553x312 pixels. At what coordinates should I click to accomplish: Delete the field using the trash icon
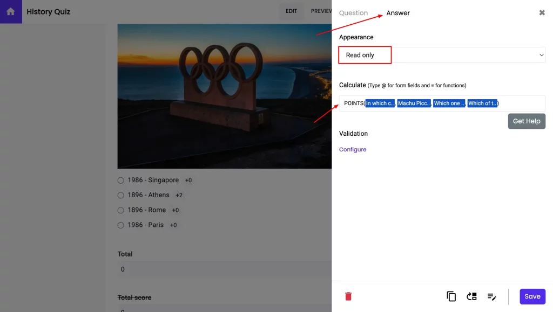pyautogui.click(x=348, y=296)
